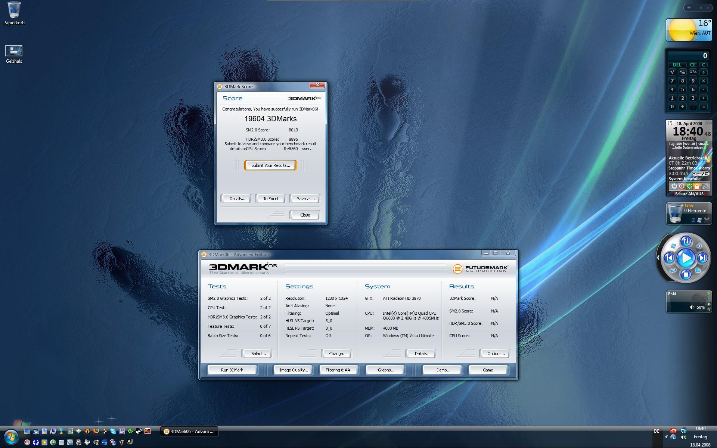717x448 pixels.
Task: Open the 3DMark06 taskbar button
Action: [189, 431]
